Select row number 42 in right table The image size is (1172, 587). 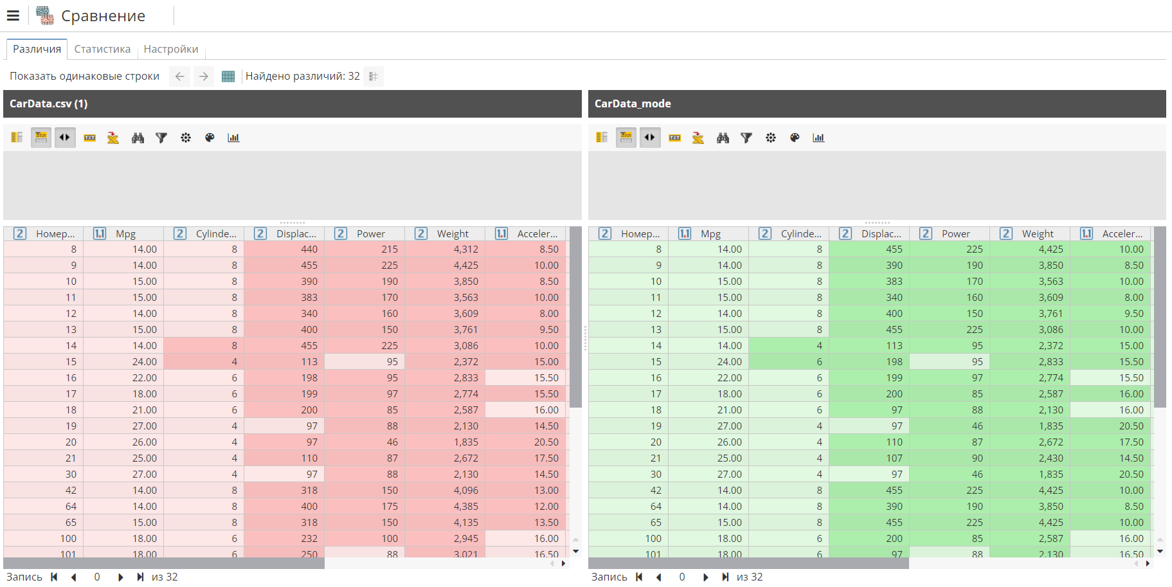[x=628, y=490]
